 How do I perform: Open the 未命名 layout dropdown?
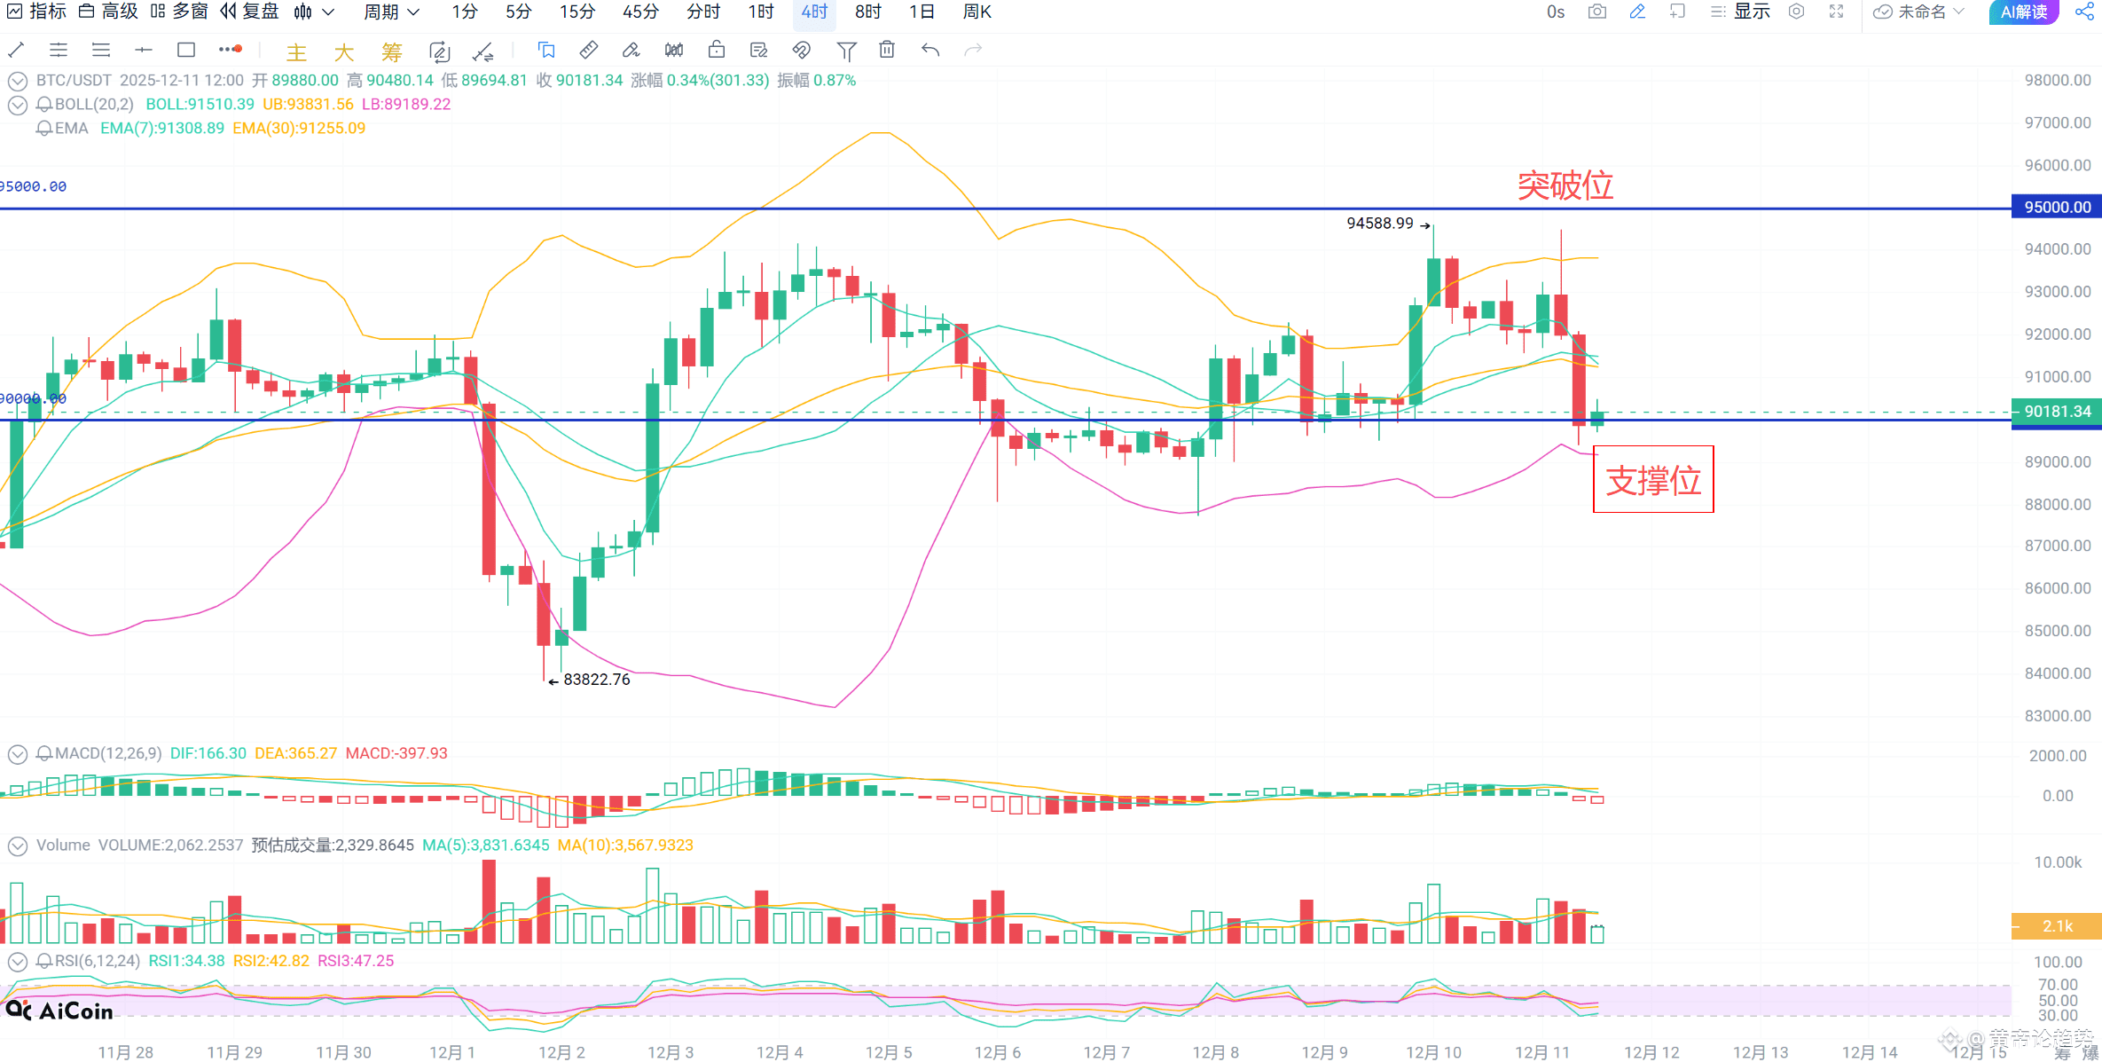click(x=1920, y=12)
